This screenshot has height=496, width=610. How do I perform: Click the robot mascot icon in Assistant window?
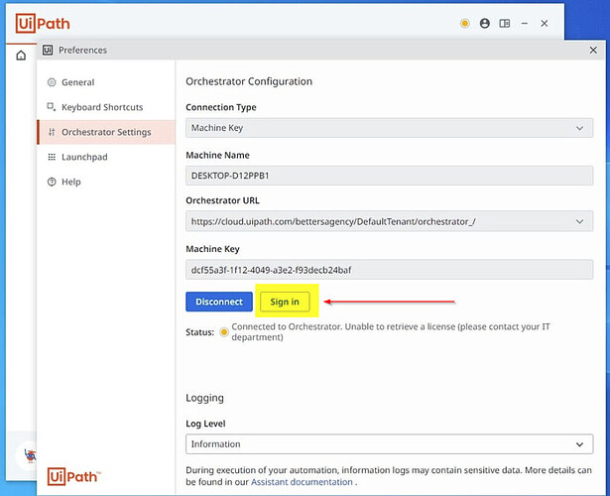[31, 454]
